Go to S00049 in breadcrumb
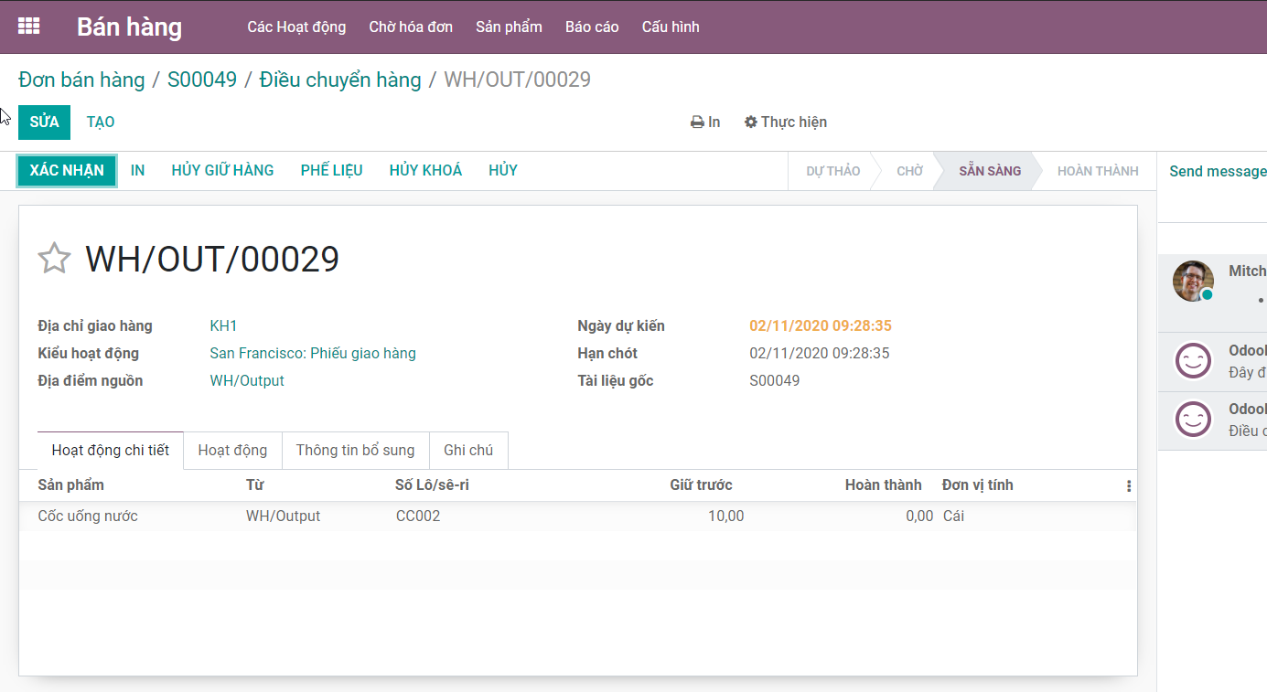The image size is (1267, 692). click(x=202, y=80)
